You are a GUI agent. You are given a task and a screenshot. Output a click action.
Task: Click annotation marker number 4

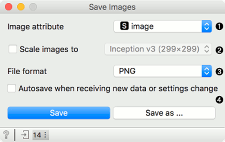pyautogui.click(x=219, y=100)
